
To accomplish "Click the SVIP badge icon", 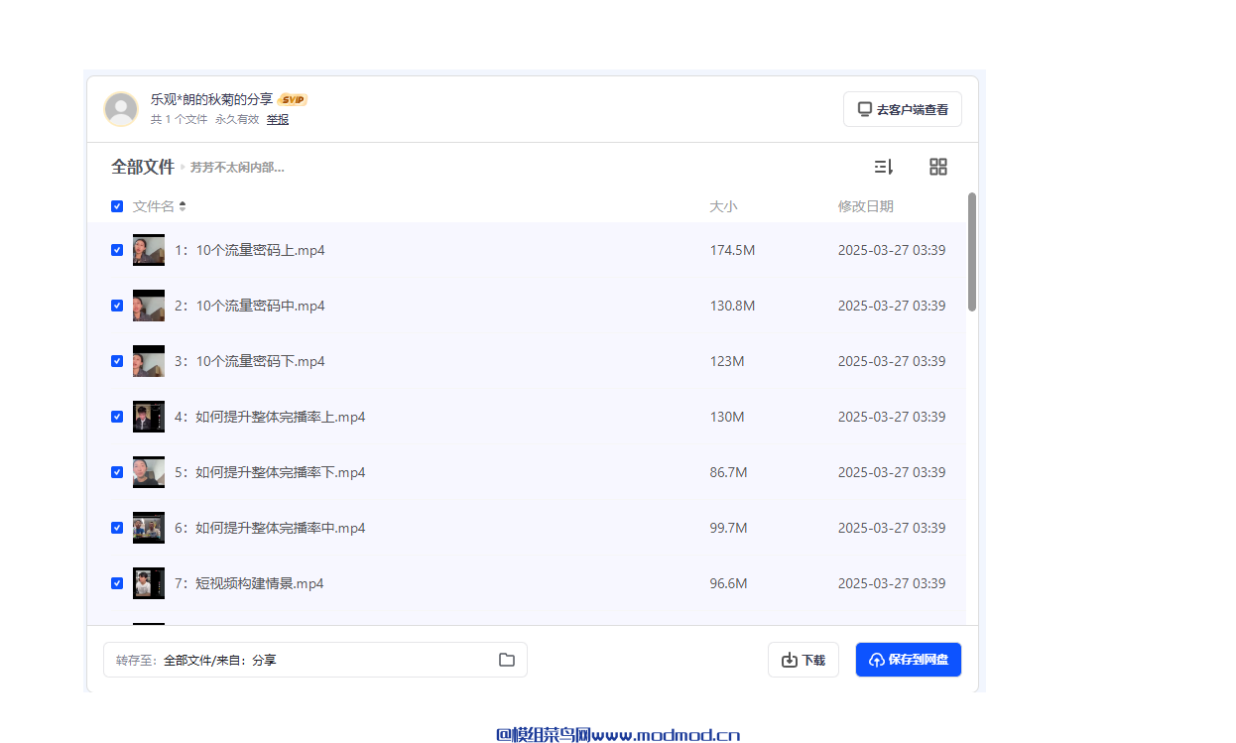I will tap(293, 99).
